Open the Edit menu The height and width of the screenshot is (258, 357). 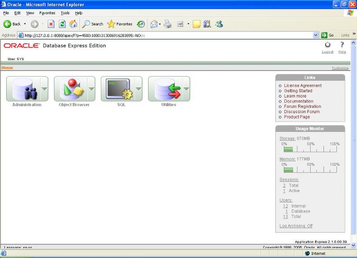point(17,13)
